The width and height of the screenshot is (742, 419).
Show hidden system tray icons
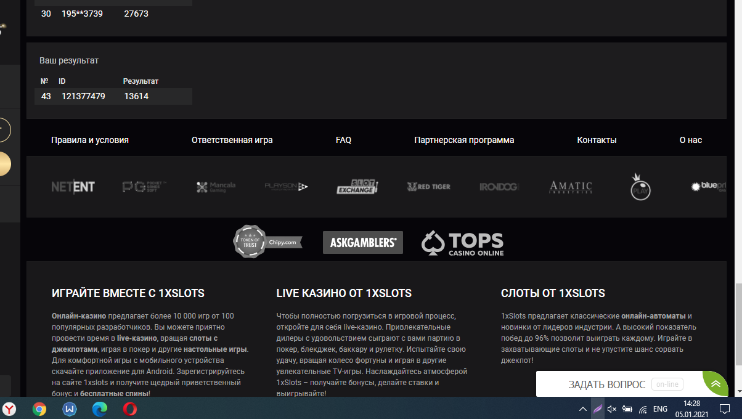(x=583, y=409)
